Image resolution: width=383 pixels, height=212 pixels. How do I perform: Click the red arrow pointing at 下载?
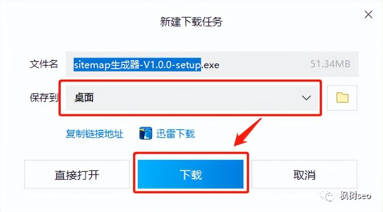(x=248, y=132)
